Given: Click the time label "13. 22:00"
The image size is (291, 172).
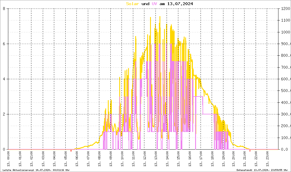Looking at the screenshot, I should tap(256, 159).
